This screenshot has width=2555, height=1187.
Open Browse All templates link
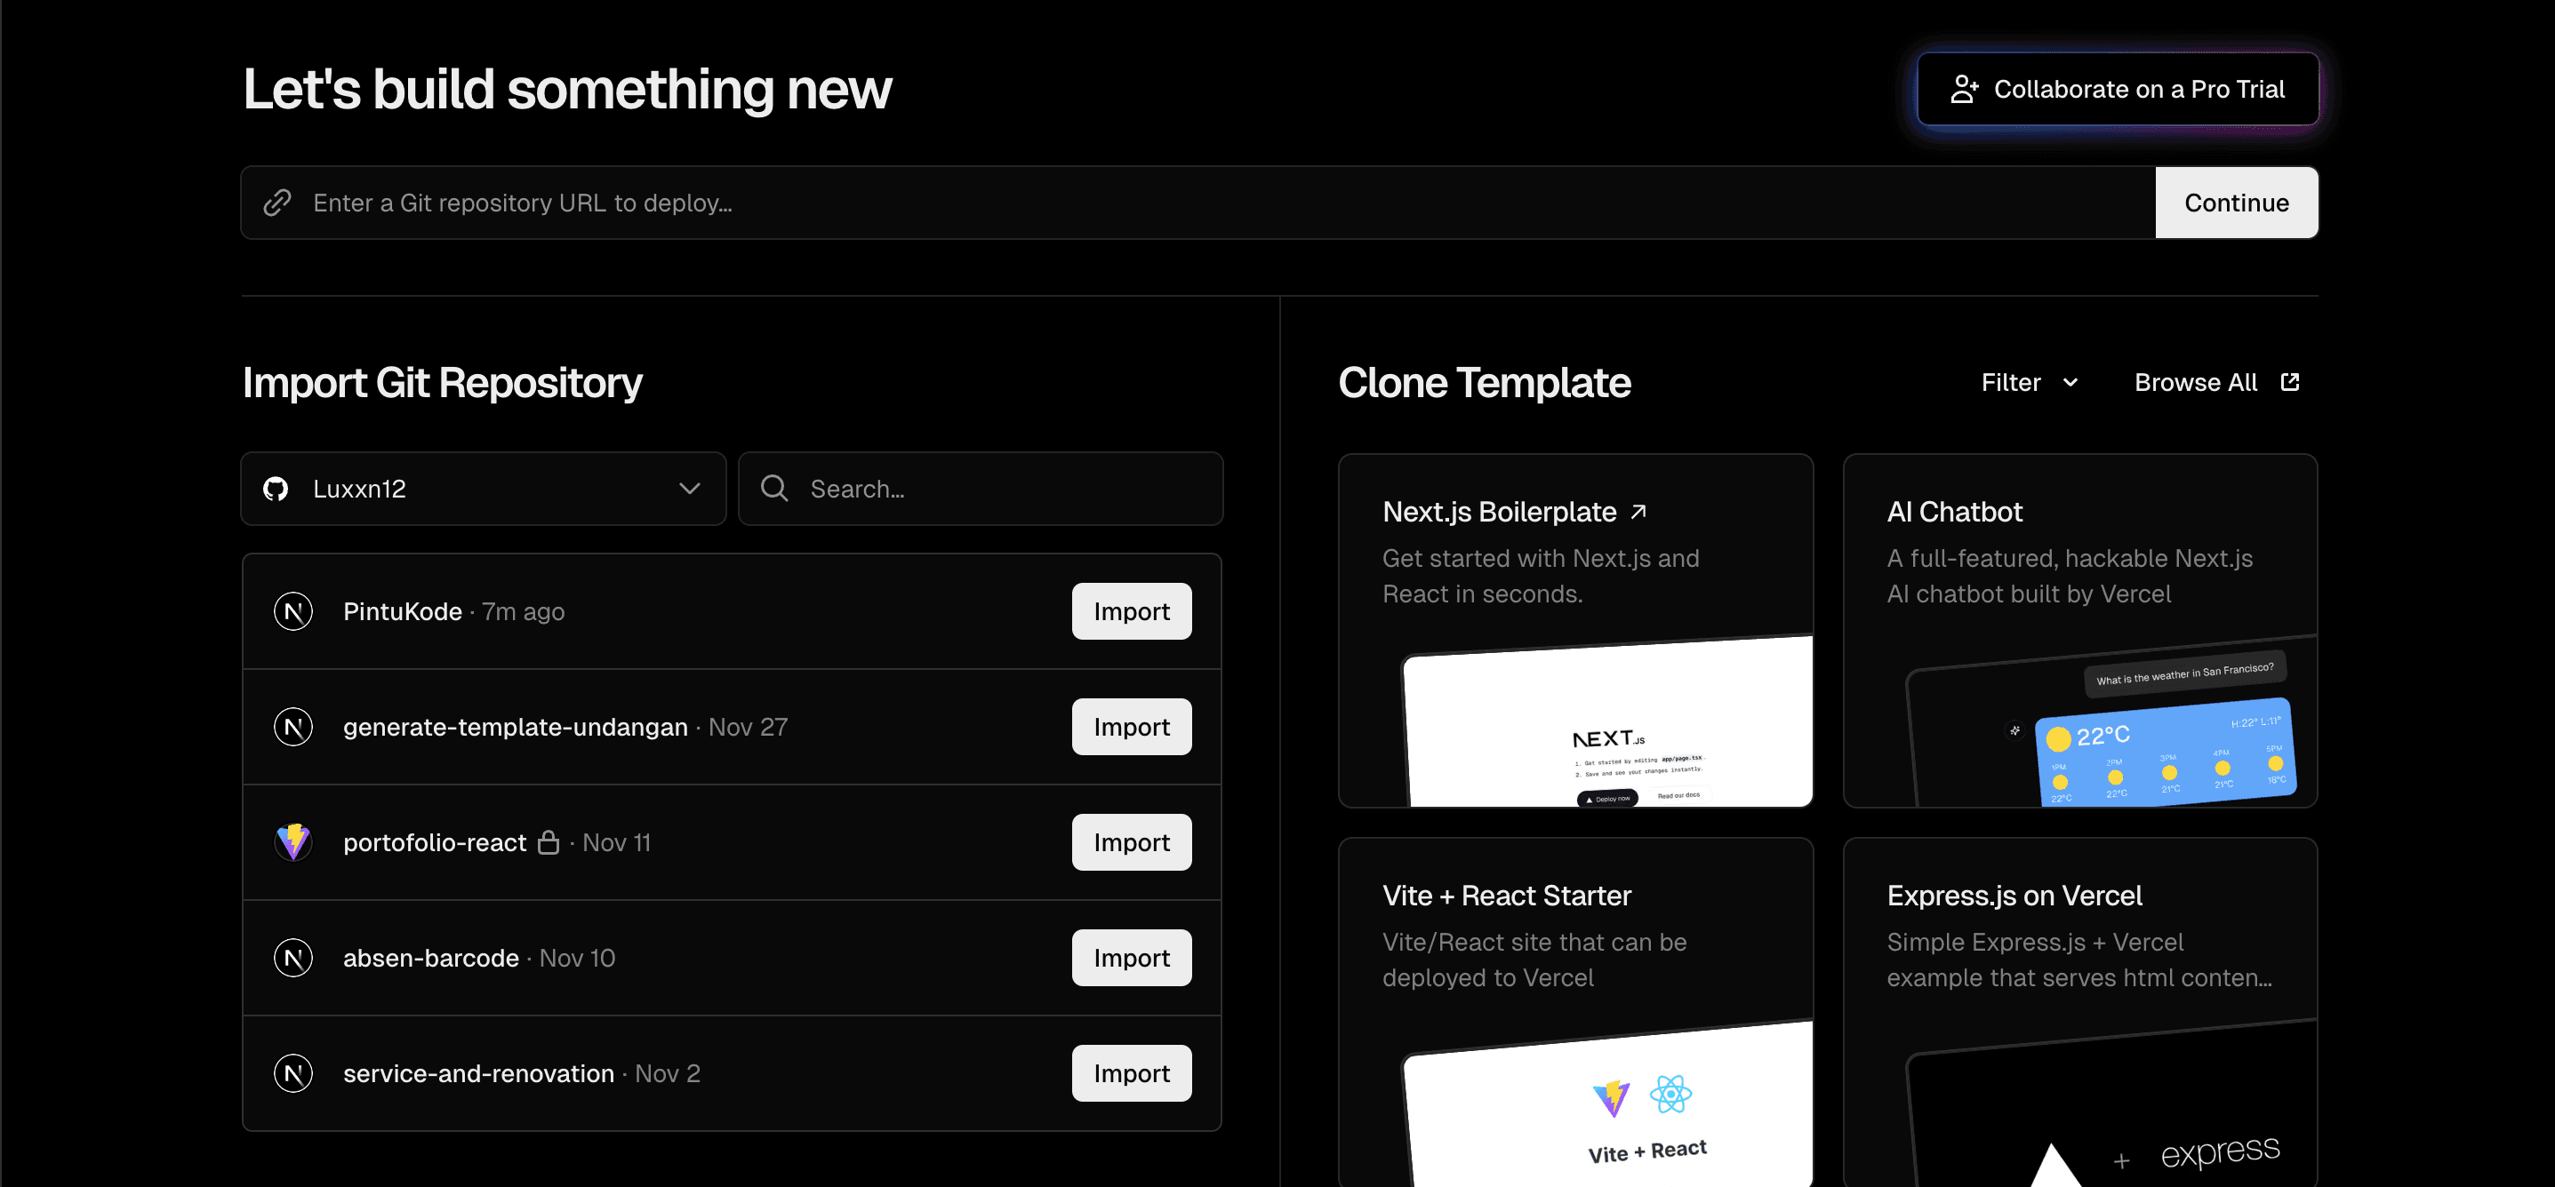[2215, 383]
